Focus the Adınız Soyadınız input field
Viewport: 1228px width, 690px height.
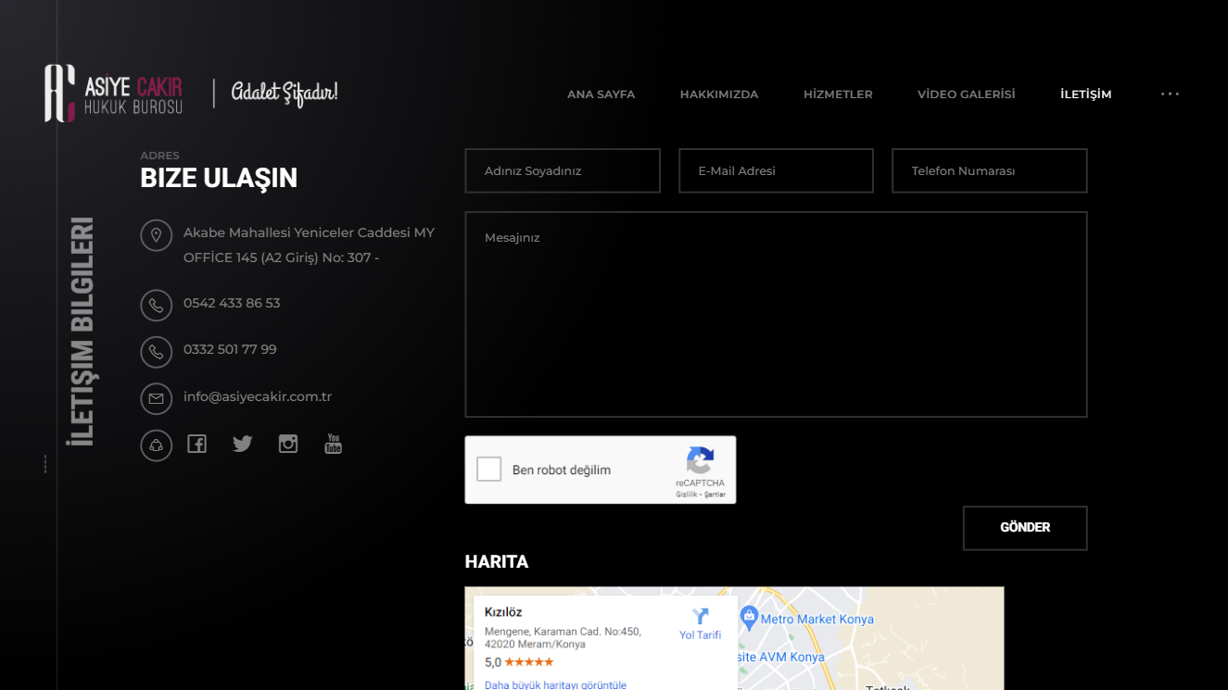(x=563, y=171)
